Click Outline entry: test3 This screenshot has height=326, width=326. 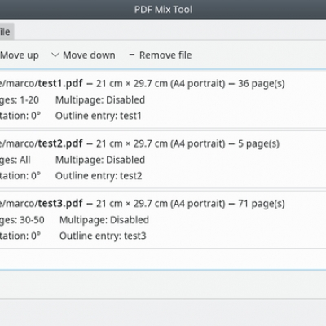[x=103, y=236]
